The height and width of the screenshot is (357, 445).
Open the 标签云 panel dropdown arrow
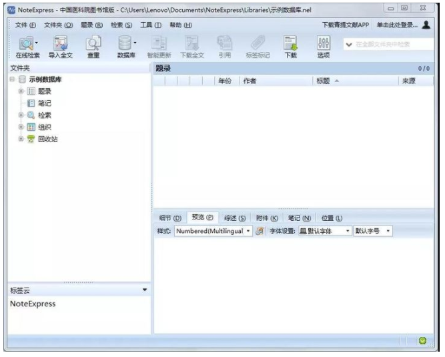click(x=145, y=290)
